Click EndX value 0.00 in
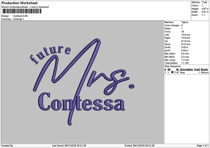This screenshot has width=210, height=148. [x=184, y=47]
